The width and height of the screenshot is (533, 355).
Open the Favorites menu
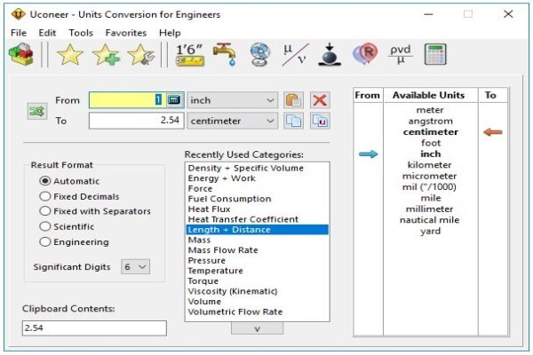click(x=126, y=33)
